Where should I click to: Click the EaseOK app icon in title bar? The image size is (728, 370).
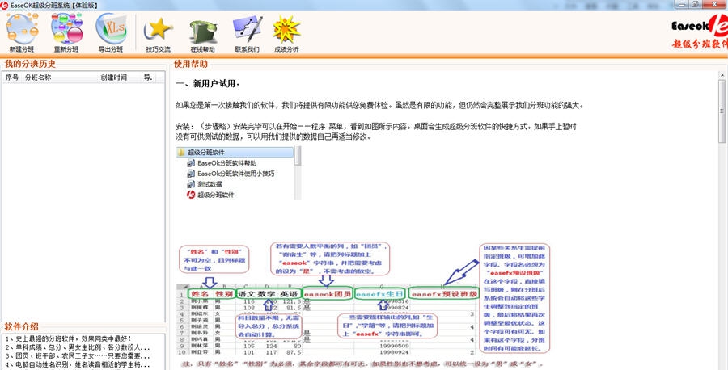[x=5, y=5]
